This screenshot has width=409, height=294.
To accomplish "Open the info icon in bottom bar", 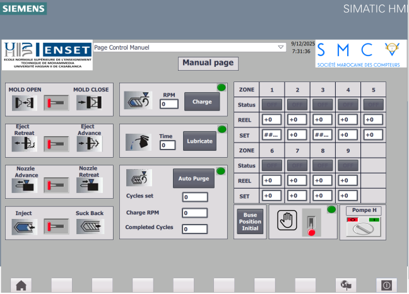I will tap(386, 285).
